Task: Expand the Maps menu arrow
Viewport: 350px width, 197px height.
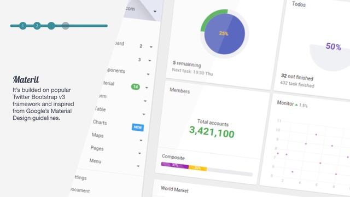Action: pyautogui.click(x=141, y=141)
